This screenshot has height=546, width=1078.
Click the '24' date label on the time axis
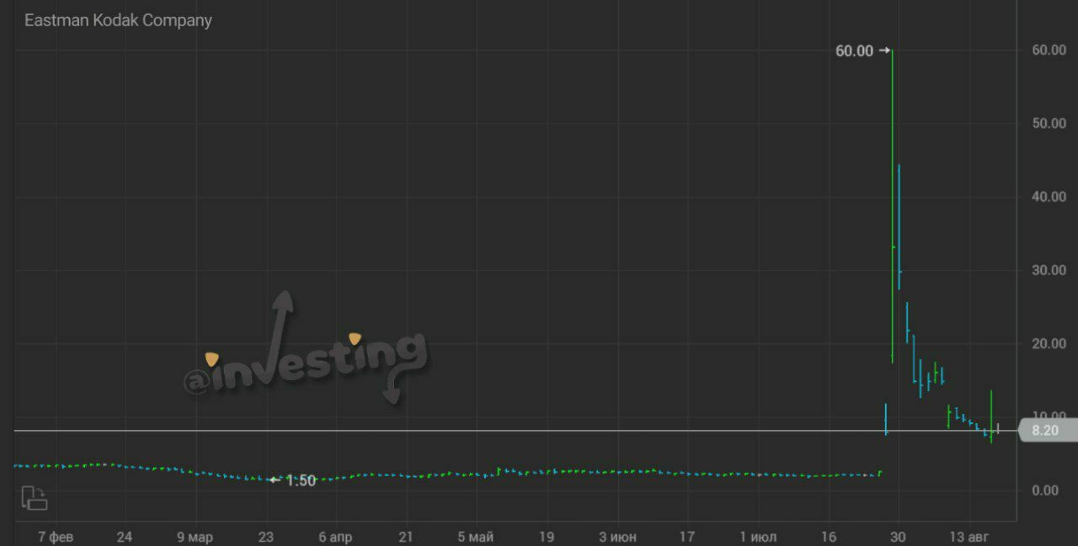tap(125, 537)
